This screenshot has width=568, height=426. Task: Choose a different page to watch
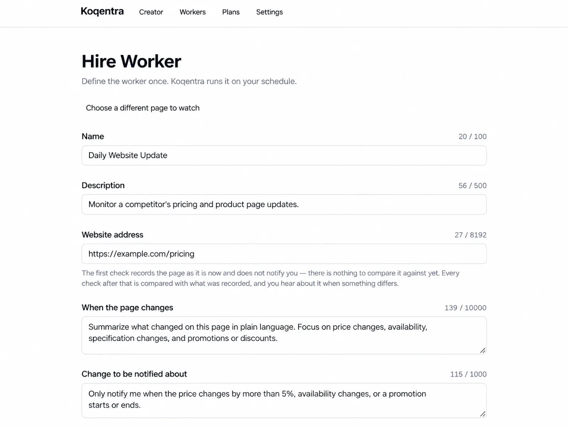pos(143,108)
